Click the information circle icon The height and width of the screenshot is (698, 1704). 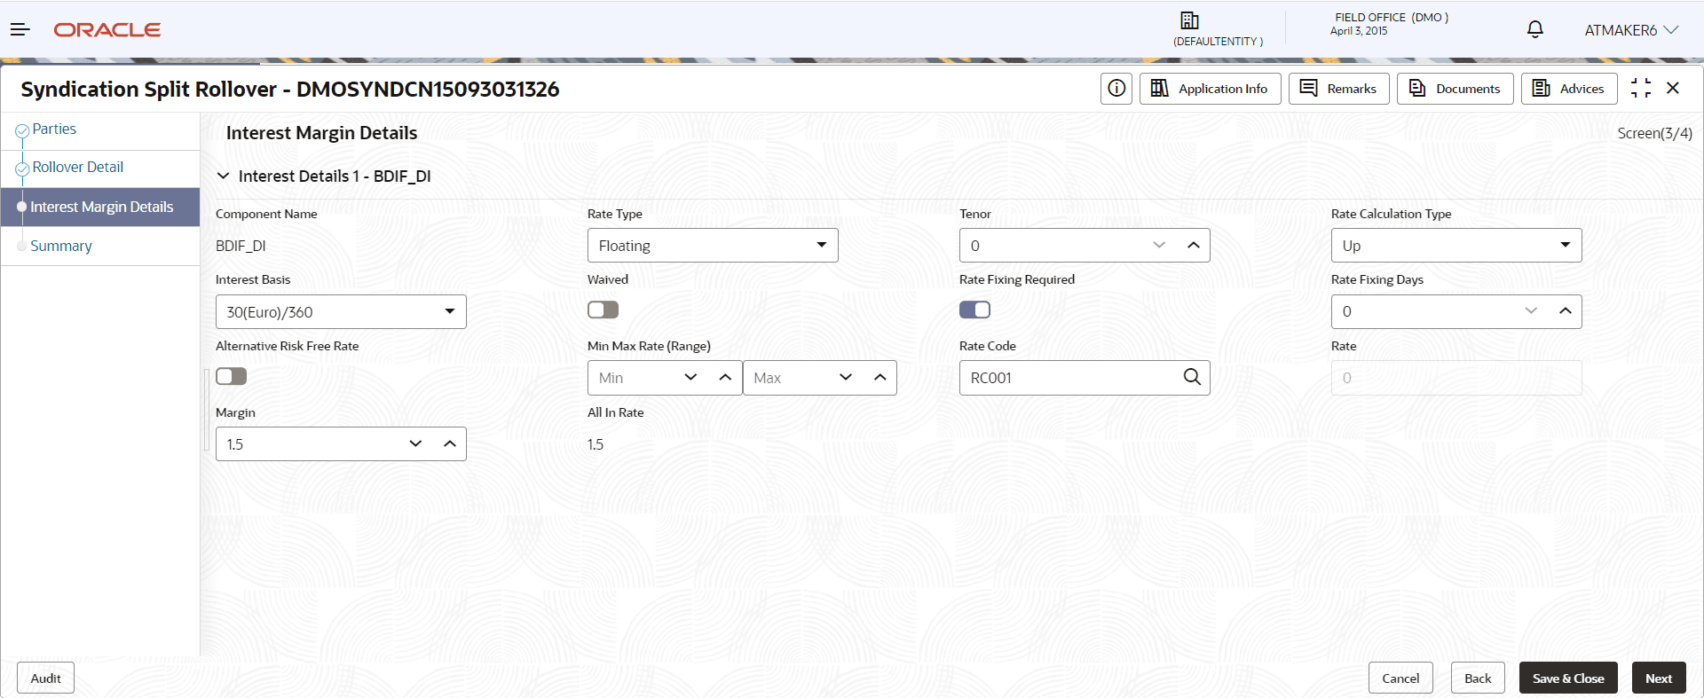(x=1116, y=89)
